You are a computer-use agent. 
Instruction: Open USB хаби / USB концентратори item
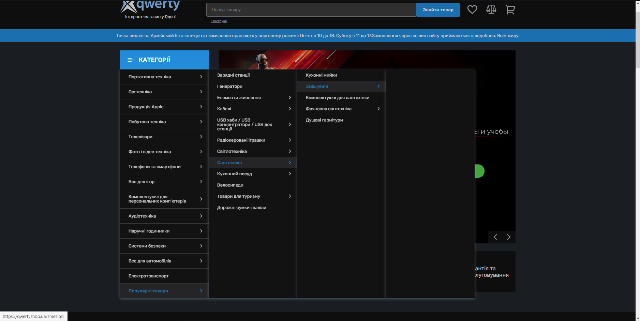[253, 125]
